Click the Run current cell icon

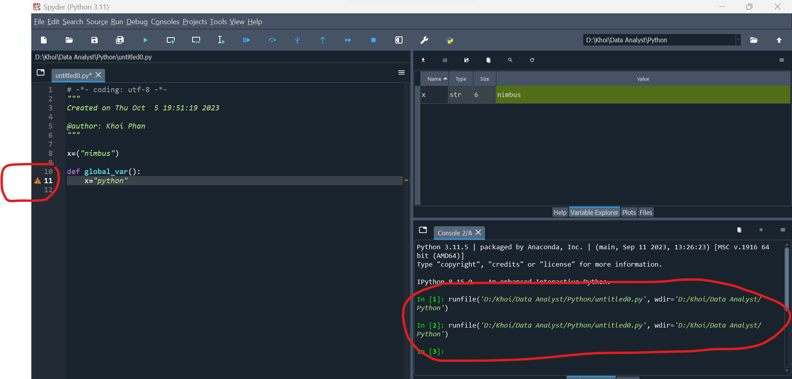[x=171, y=40]
